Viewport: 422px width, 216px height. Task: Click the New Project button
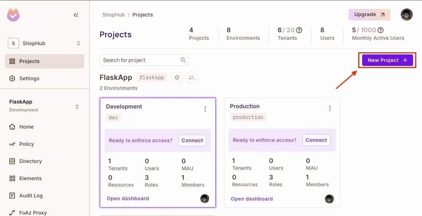(387, 60)
